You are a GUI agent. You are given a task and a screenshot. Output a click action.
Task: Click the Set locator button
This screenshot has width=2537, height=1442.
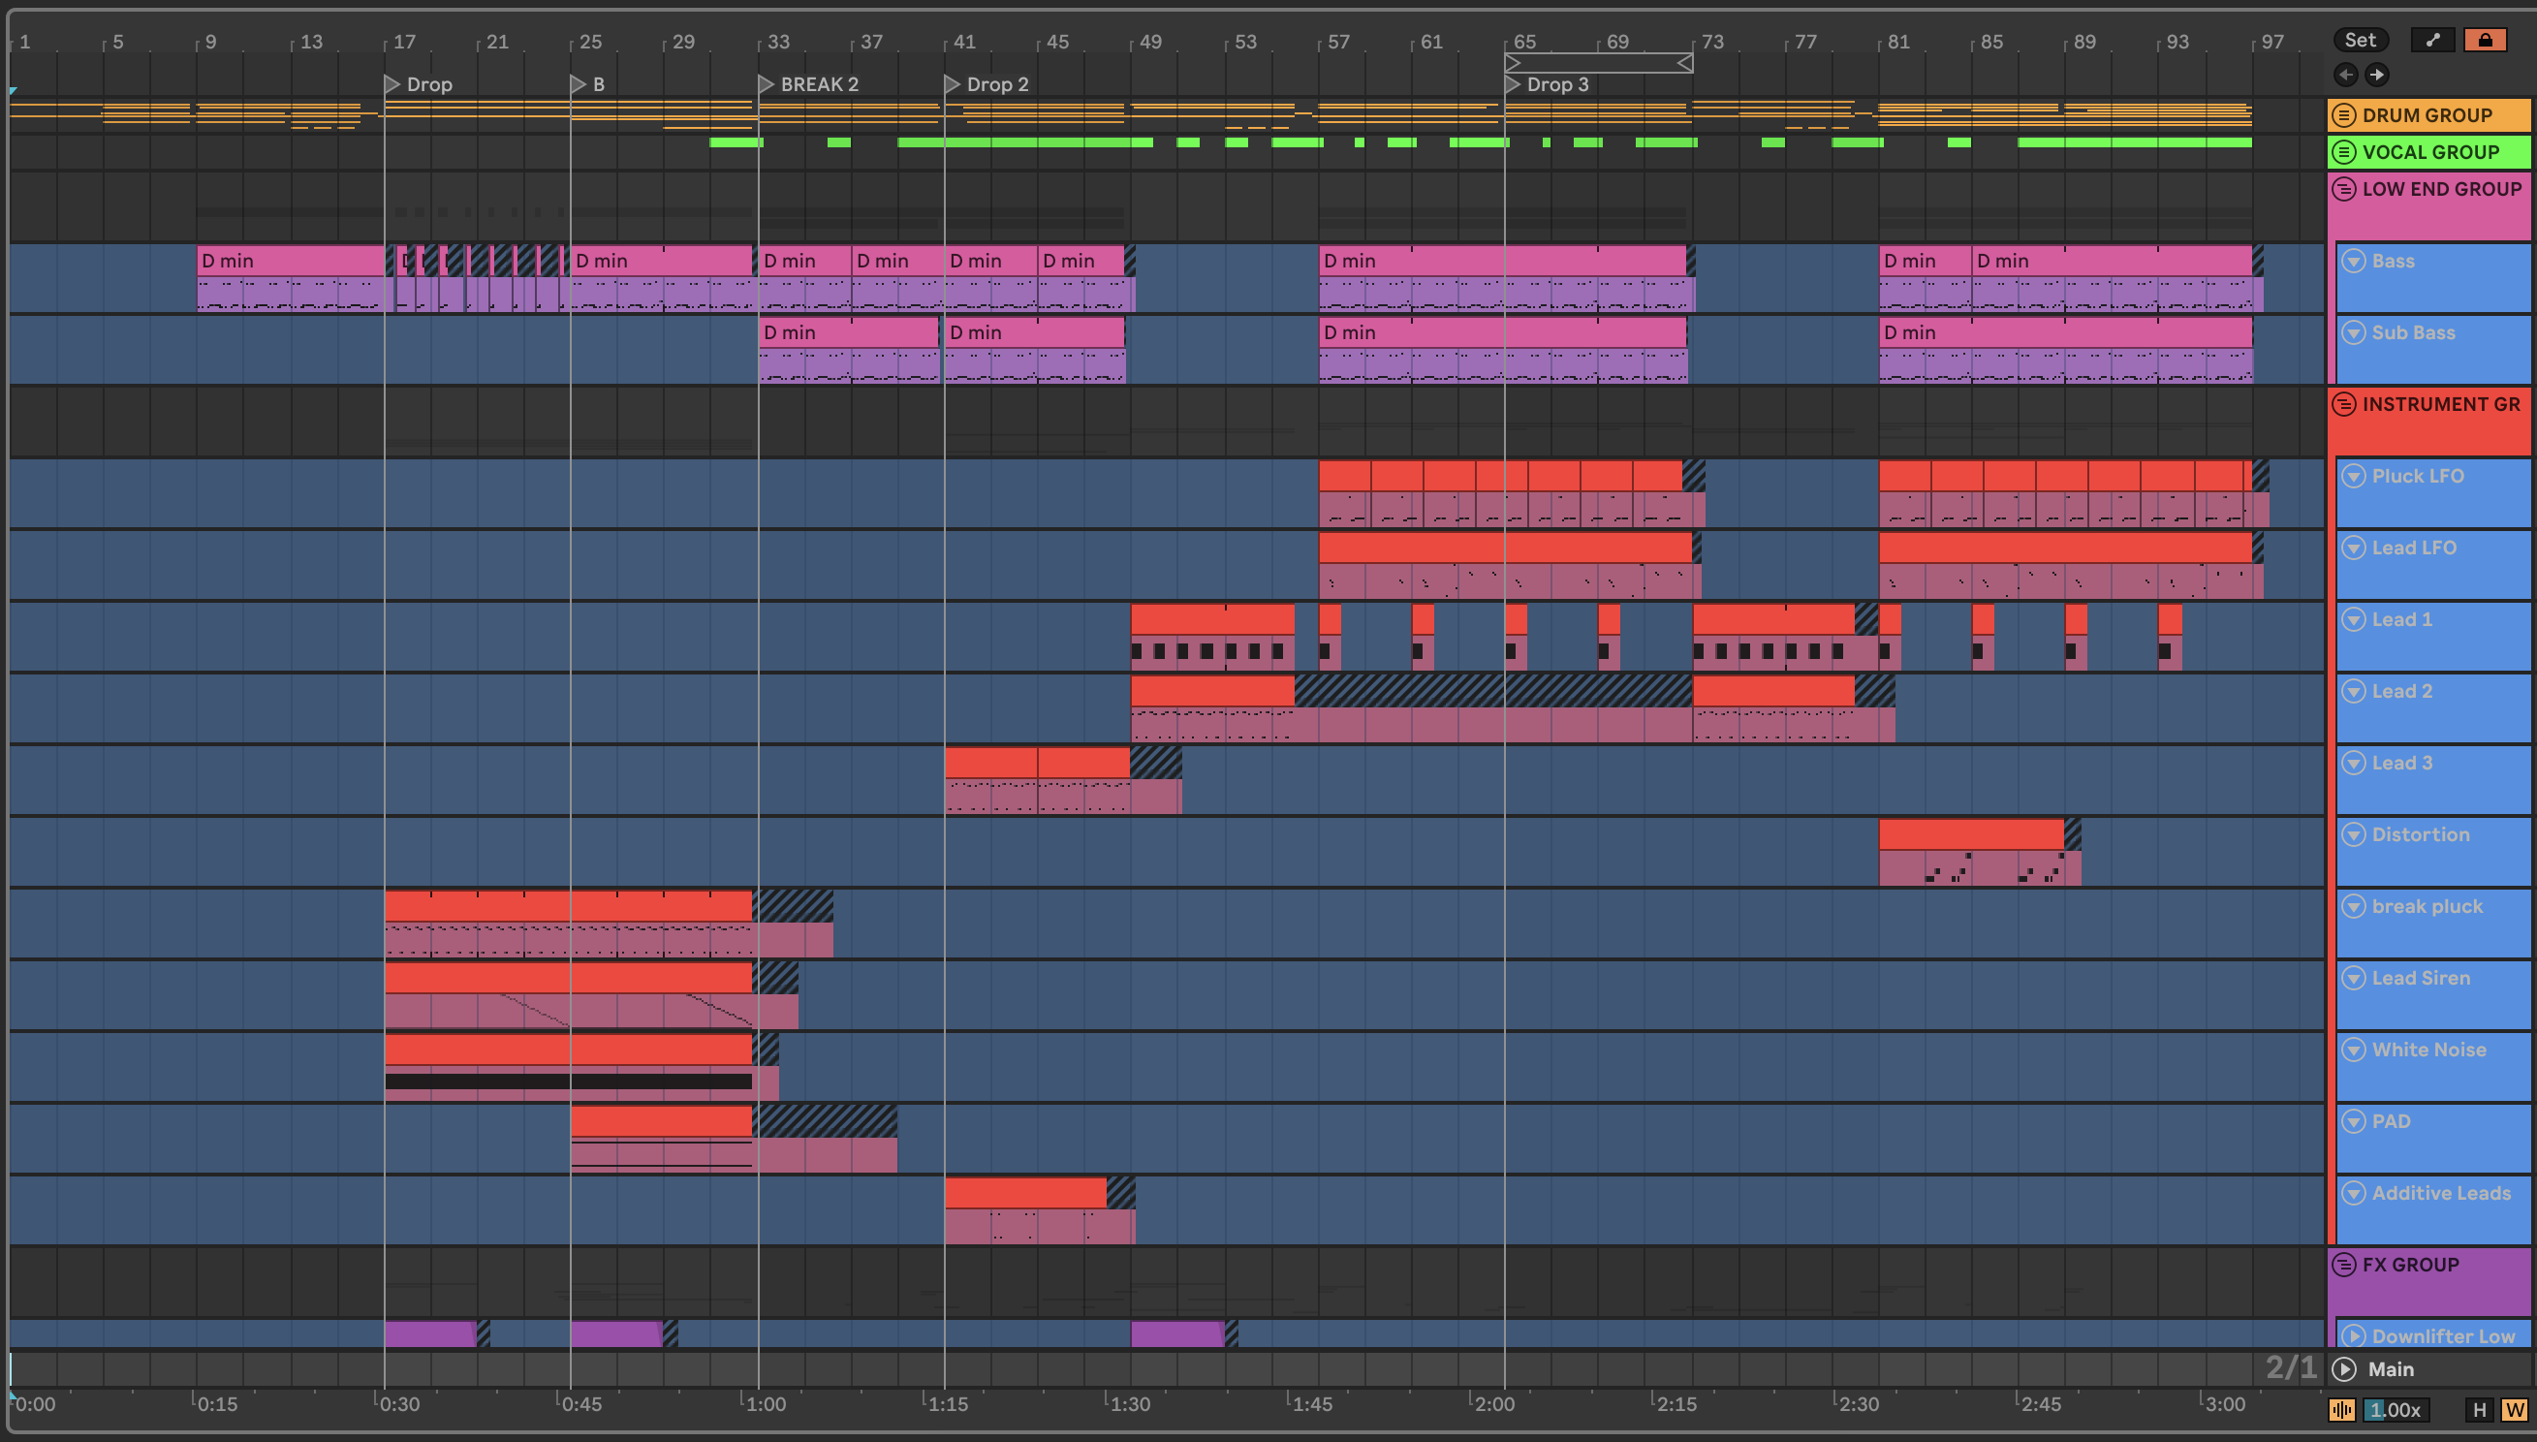pyautogui.click(x=2360, y=40)
